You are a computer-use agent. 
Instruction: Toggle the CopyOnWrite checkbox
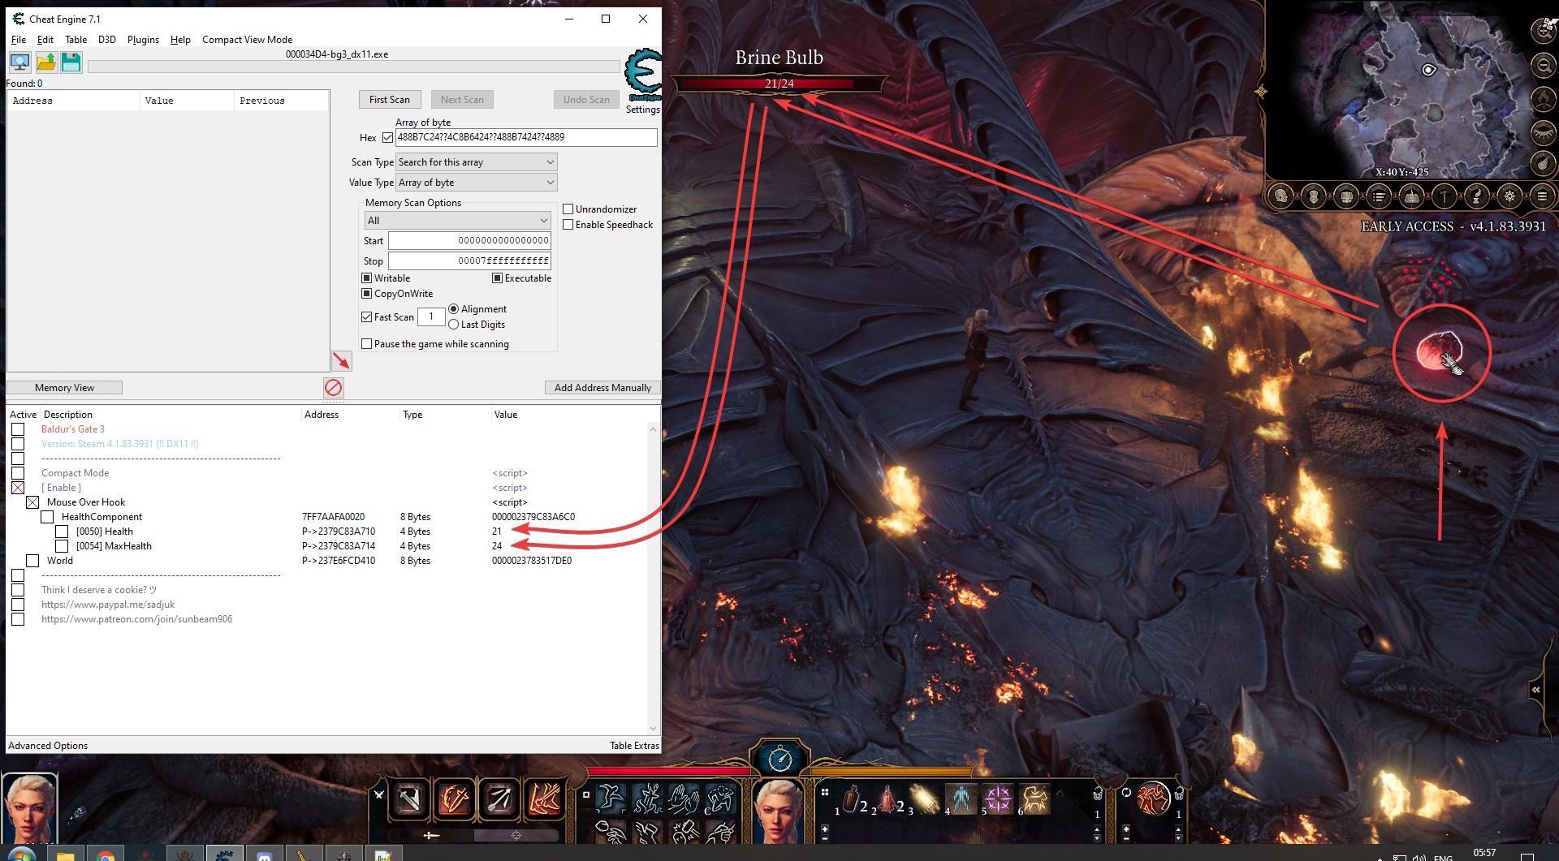tap(367, 294)
